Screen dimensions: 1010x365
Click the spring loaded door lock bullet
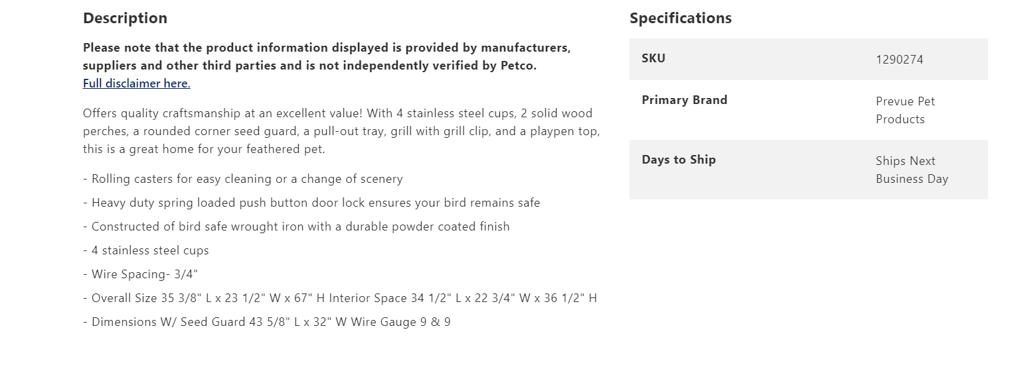(x=311, y=203)
